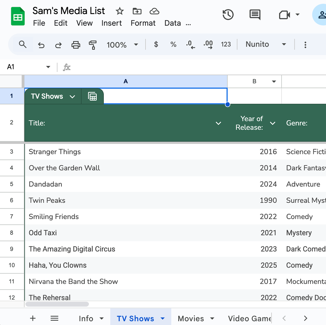The height and width of the screenshot is (325, 326).
Task: Open the all sheets list
Action: click(54, 319)
